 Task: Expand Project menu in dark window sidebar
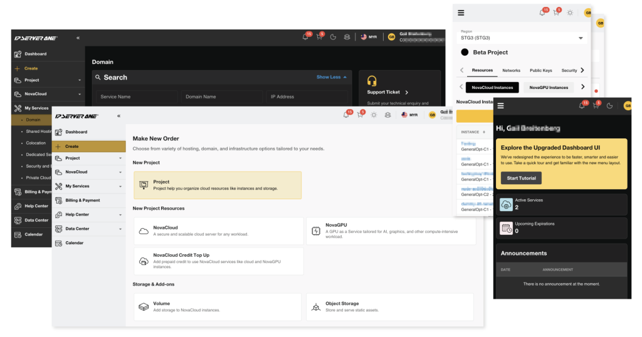(48, 80)
